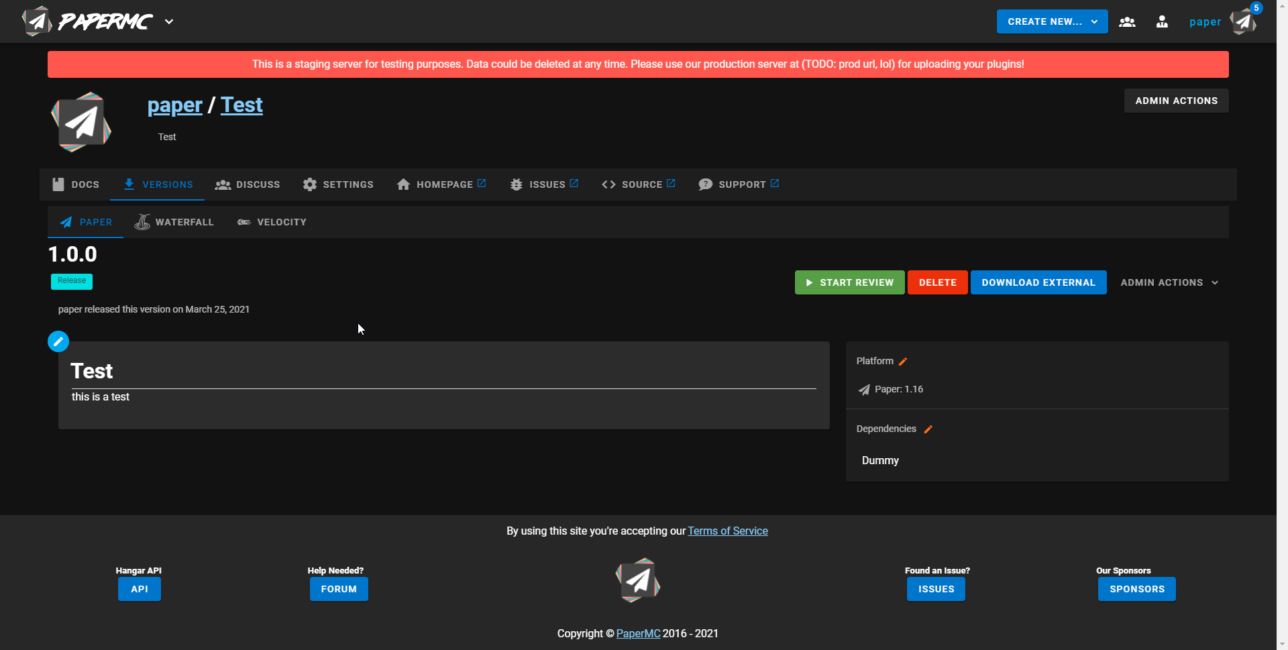The height and width of the screenshot is (650, 1288).
Task: Edit Dependencies with the orange pencil
Action: click(x=928, y=429)
